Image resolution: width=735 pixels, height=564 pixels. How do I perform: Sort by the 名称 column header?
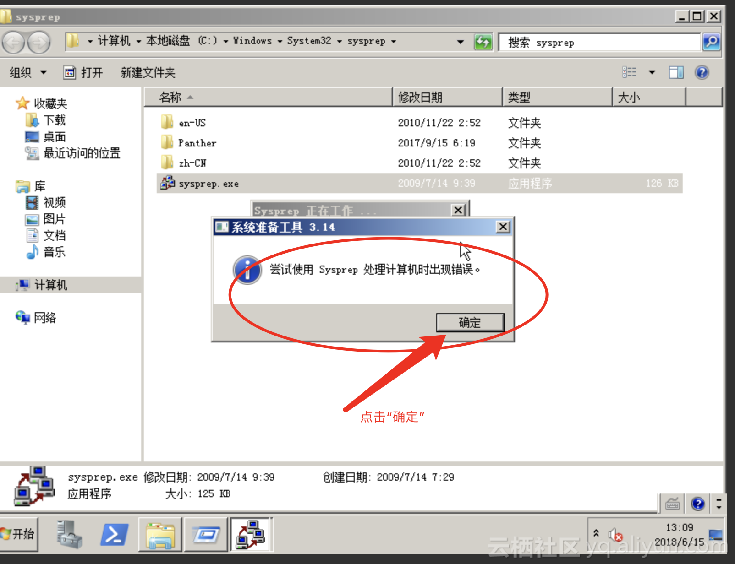pyautogui.click(x=269, y=97)
